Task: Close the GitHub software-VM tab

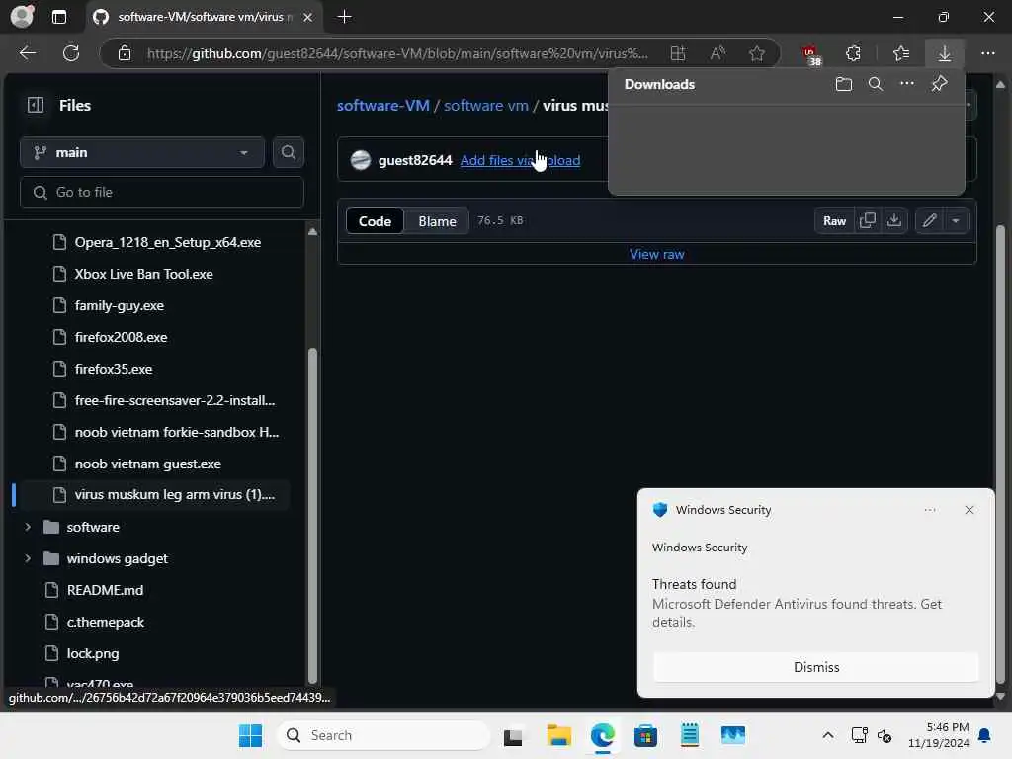Action: click(308, 18)
